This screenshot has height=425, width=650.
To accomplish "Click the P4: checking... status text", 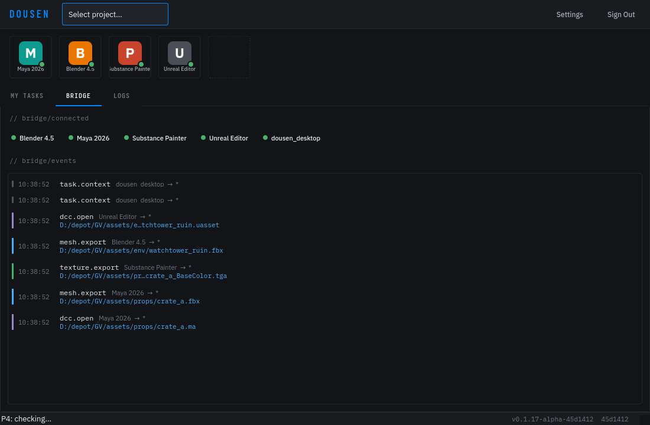I will [x=26, y=419].
